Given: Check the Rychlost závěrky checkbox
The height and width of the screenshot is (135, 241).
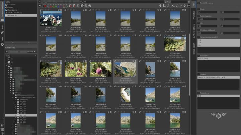Looking at the screenshot, I should 198,16.
